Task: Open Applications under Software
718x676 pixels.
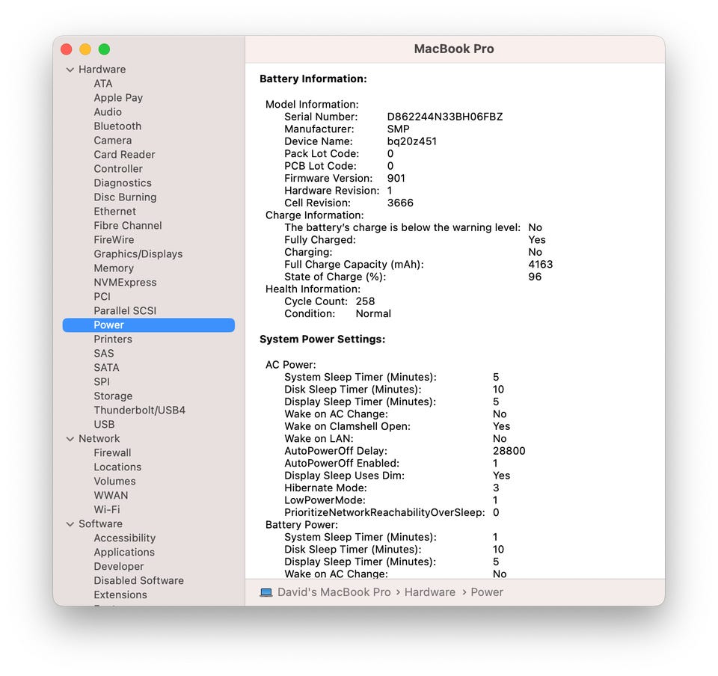Action: 124,552
